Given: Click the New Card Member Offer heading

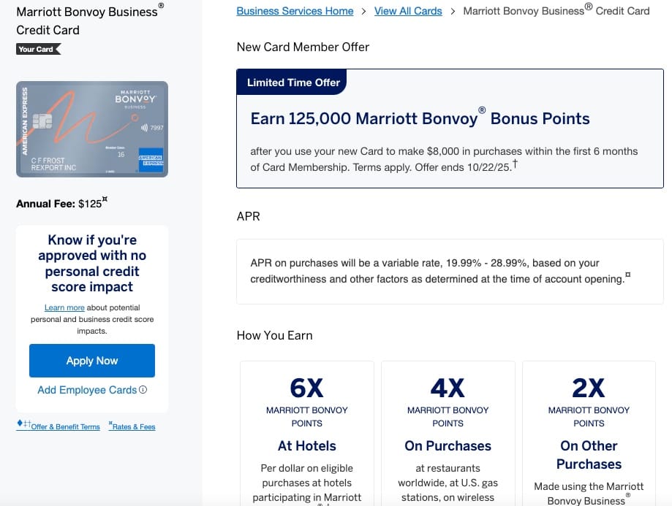Looking at the screenshot, I should 303,47.
